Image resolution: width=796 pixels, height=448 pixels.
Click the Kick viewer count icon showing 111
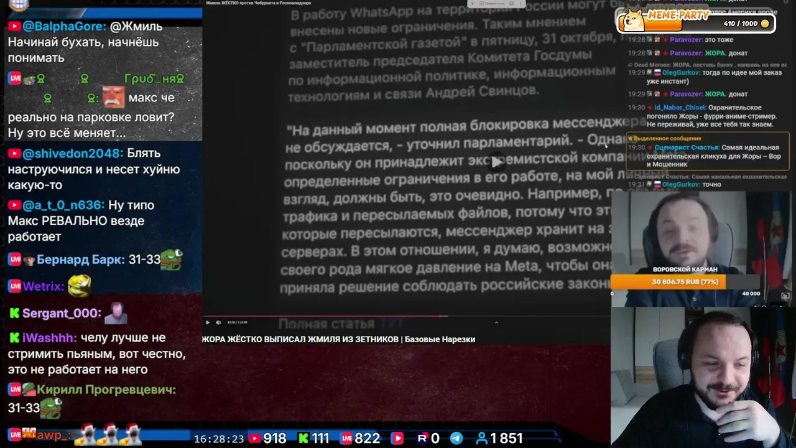pyautogui.click(x=303, y=439)
